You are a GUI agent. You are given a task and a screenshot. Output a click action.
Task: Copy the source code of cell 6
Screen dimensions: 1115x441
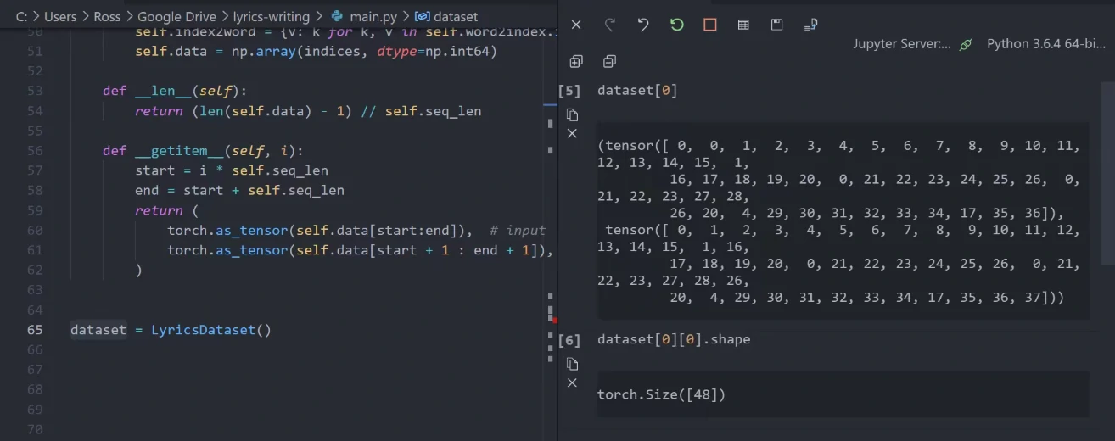pos(572,364)
